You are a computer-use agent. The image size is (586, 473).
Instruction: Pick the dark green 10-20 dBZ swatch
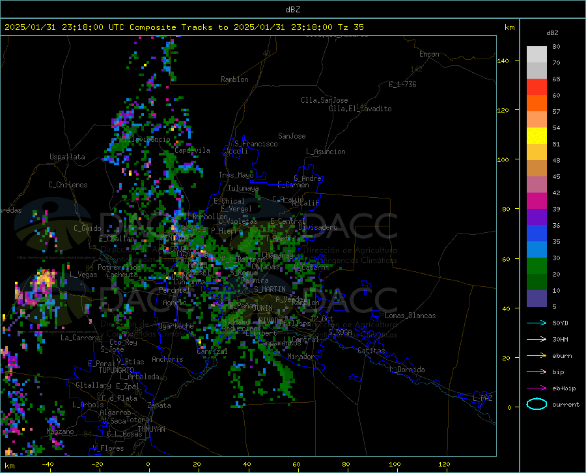point(537,282)
